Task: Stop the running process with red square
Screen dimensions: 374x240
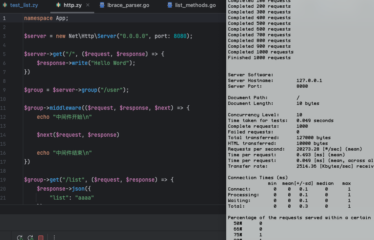Action: click(x=41, y=238)
